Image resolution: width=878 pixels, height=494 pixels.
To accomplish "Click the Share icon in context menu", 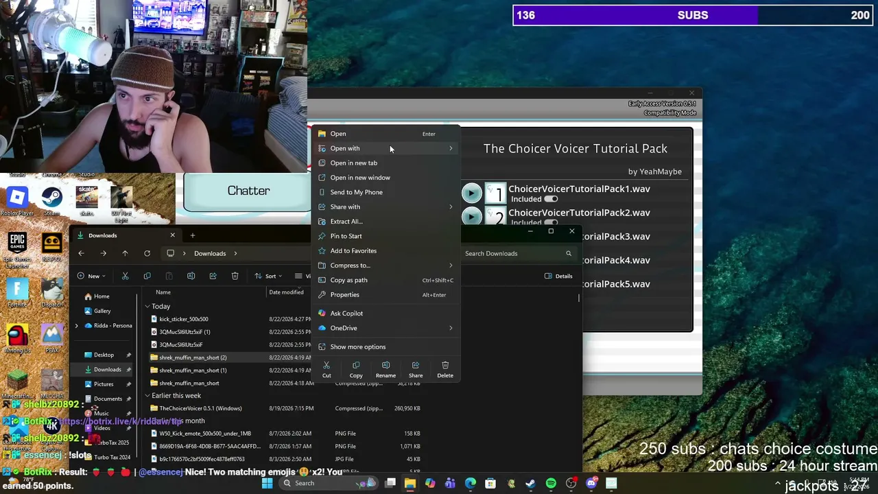I will (x=416, y=369).
